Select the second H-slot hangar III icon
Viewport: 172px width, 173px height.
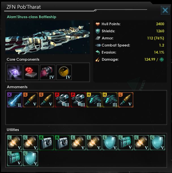pos(110,100)
